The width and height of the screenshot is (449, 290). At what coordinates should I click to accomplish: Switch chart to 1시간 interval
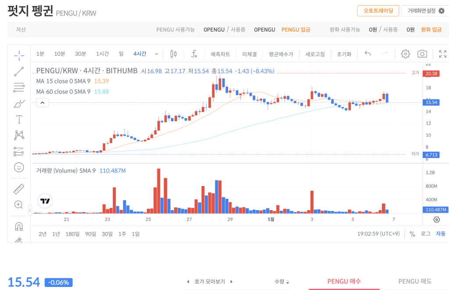click(x=103, y=54)
